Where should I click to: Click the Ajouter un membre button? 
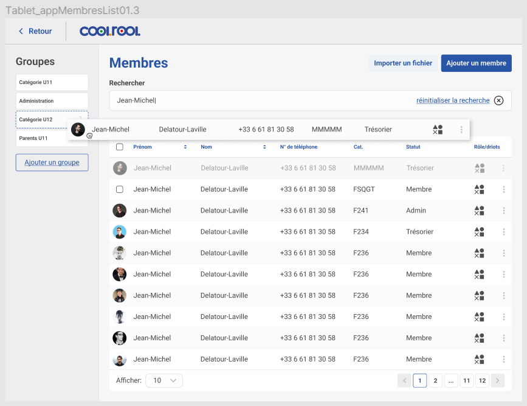477,63
